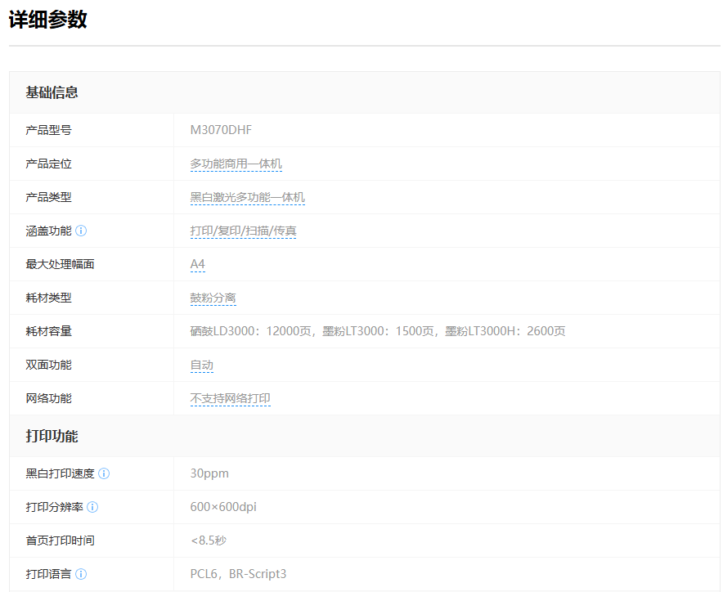The height and width of the screenshot is (592, 723).
Task: Click the A4 paper size link
Action: pyautogui.click(x=198, y=265)
